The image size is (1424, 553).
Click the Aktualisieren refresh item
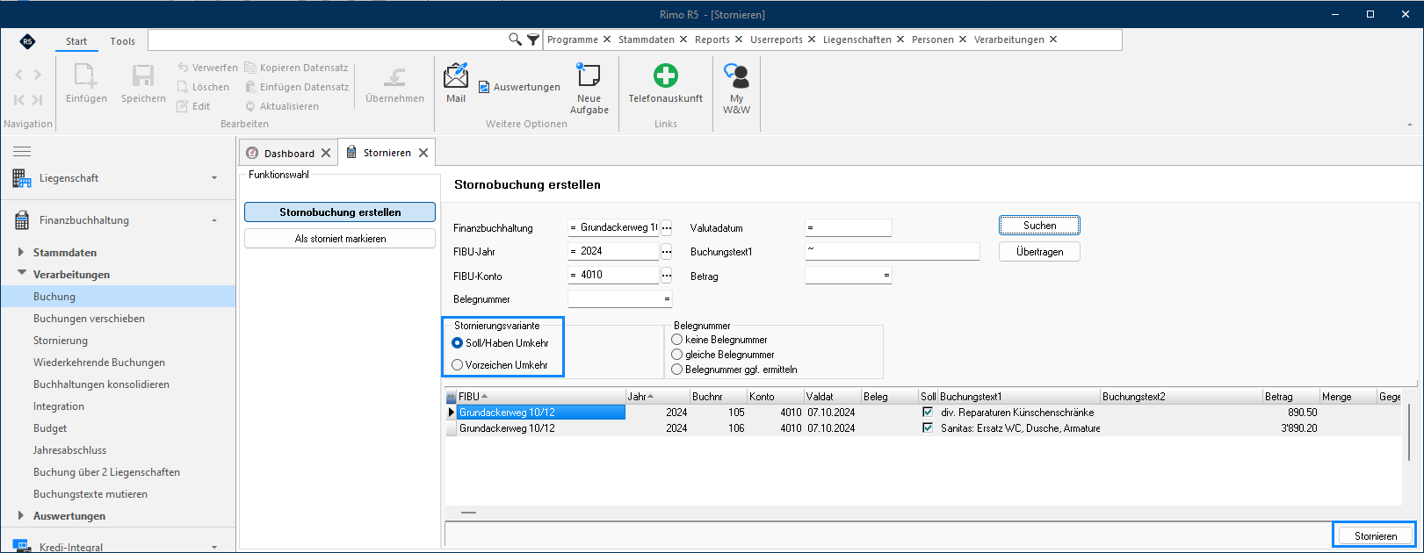pyautogui.click(x=282, y=106)
